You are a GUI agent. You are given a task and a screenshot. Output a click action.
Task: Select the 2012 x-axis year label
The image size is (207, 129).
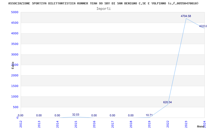pos(21,124)
